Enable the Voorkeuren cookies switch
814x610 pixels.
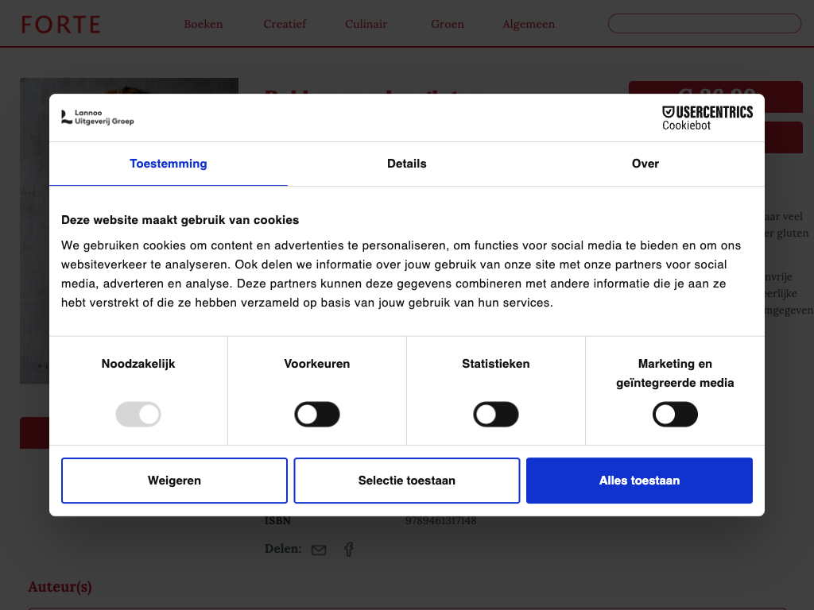tap(317, 415)
